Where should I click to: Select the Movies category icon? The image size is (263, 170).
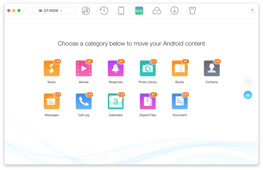click(84, 68)
